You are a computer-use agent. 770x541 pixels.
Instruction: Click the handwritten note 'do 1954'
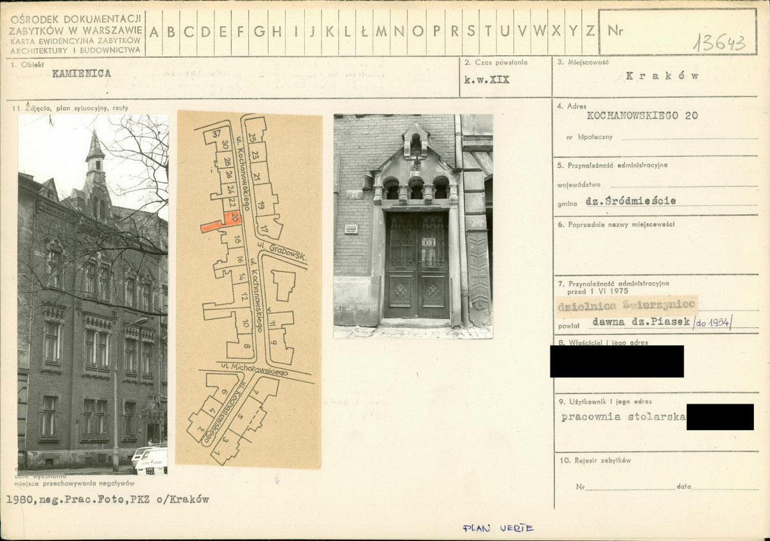tap(714, 323)
